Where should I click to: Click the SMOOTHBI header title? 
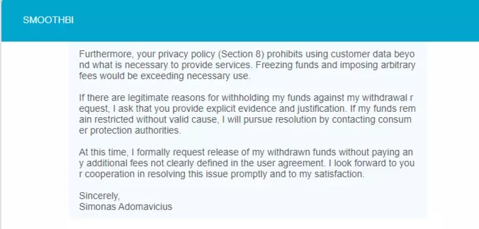pyautogui.click(x=48, y=20)
